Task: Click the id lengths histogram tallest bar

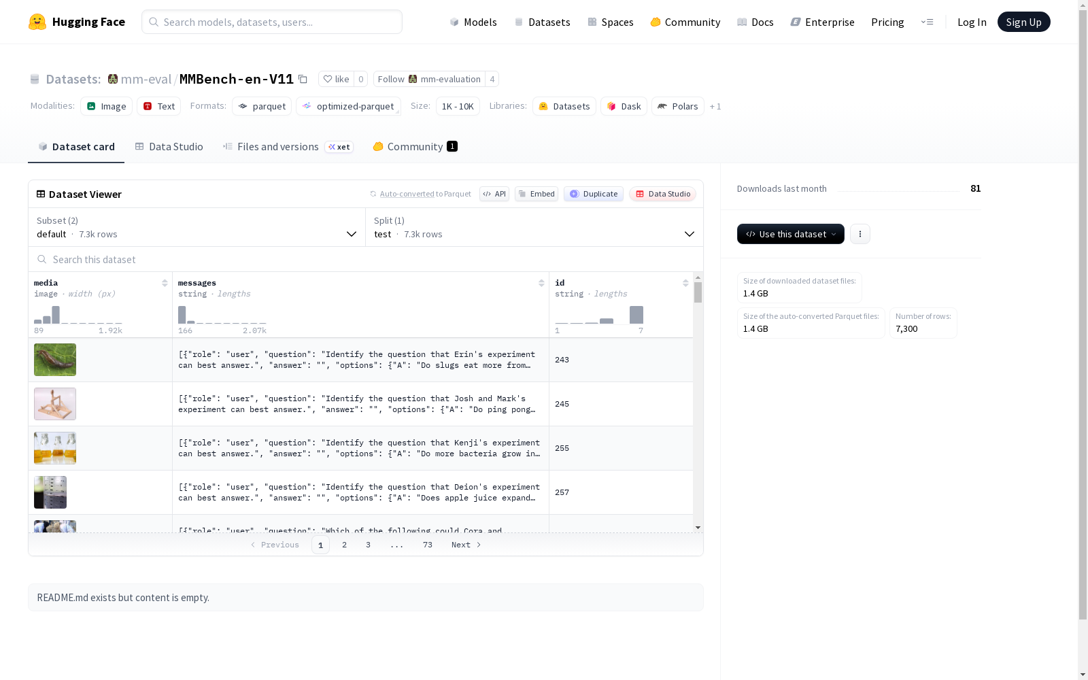Action: click(x=636, y=315)
